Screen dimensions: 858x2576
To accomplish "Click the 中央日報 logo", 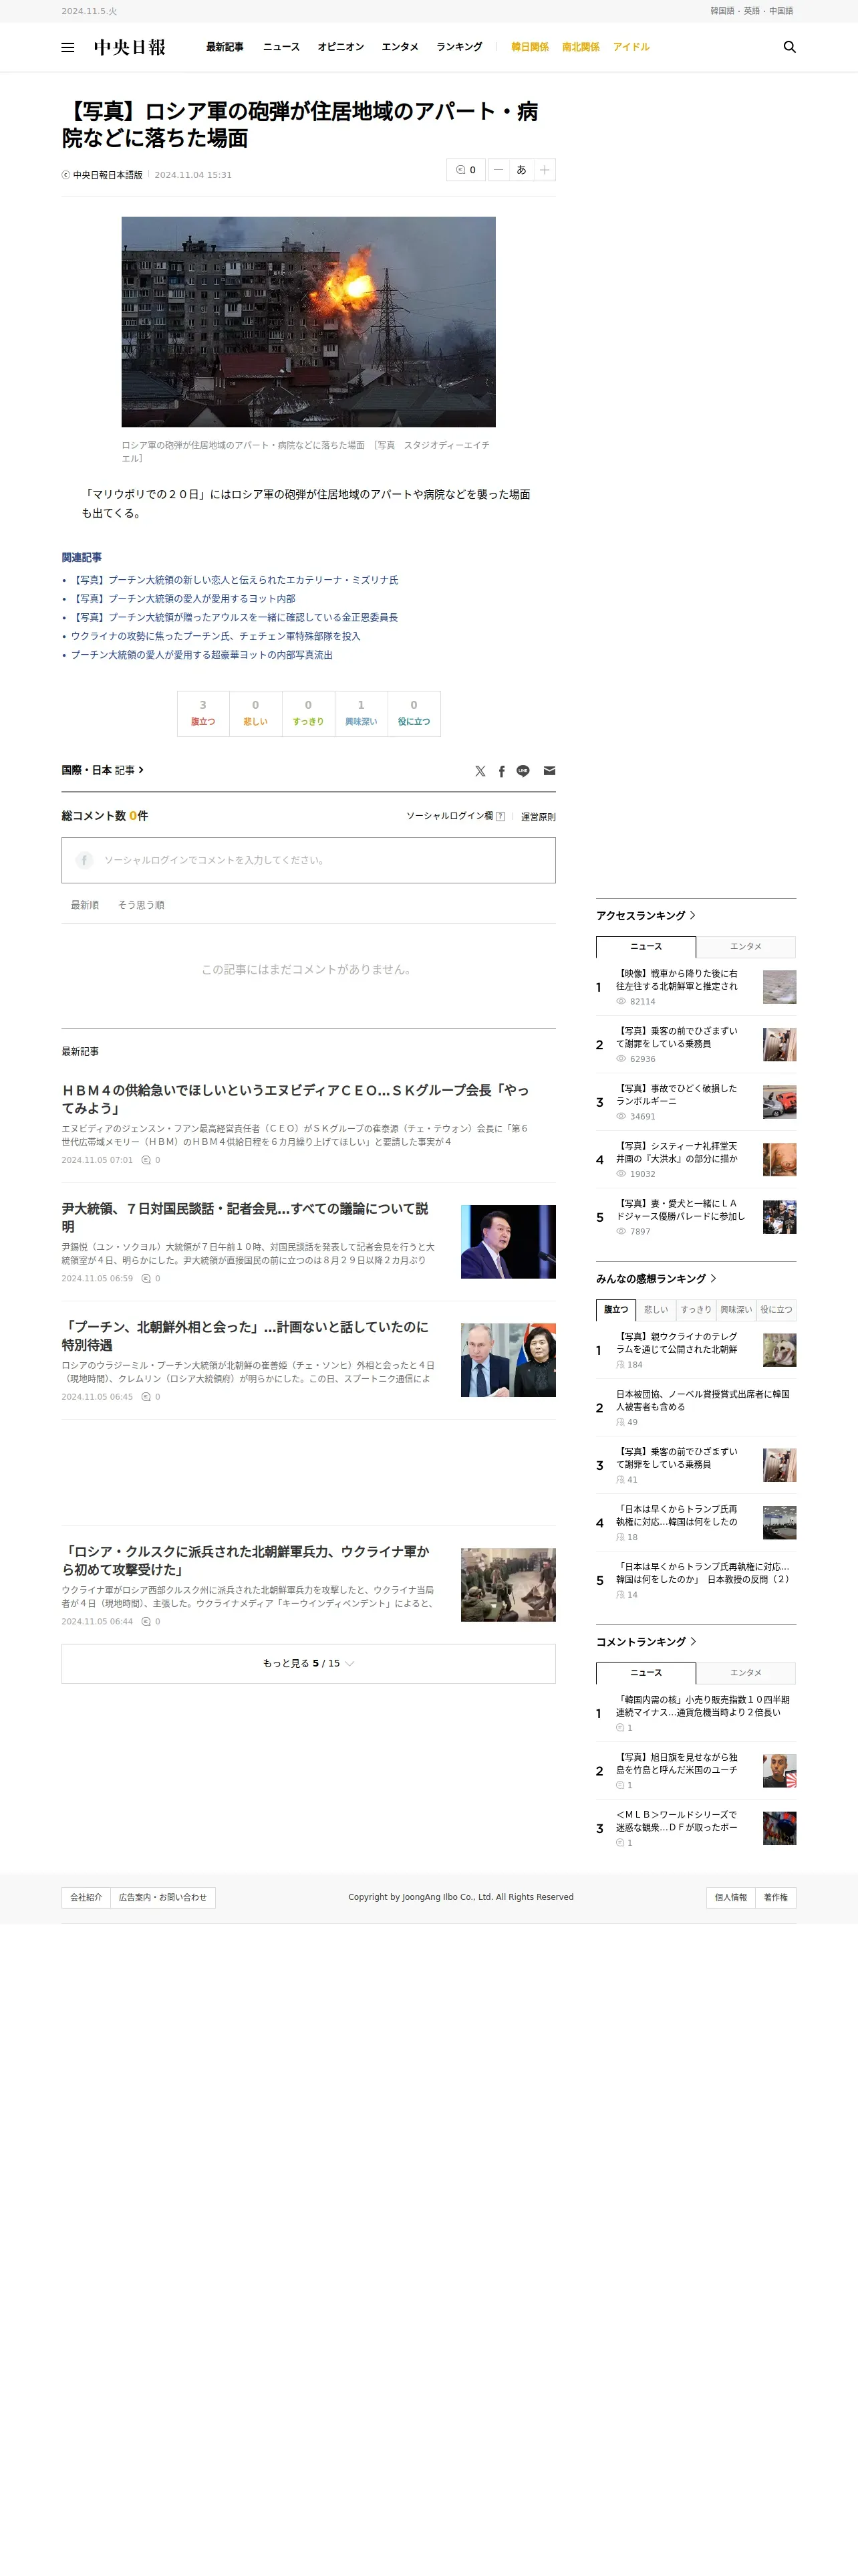I will tap(130, 47).
